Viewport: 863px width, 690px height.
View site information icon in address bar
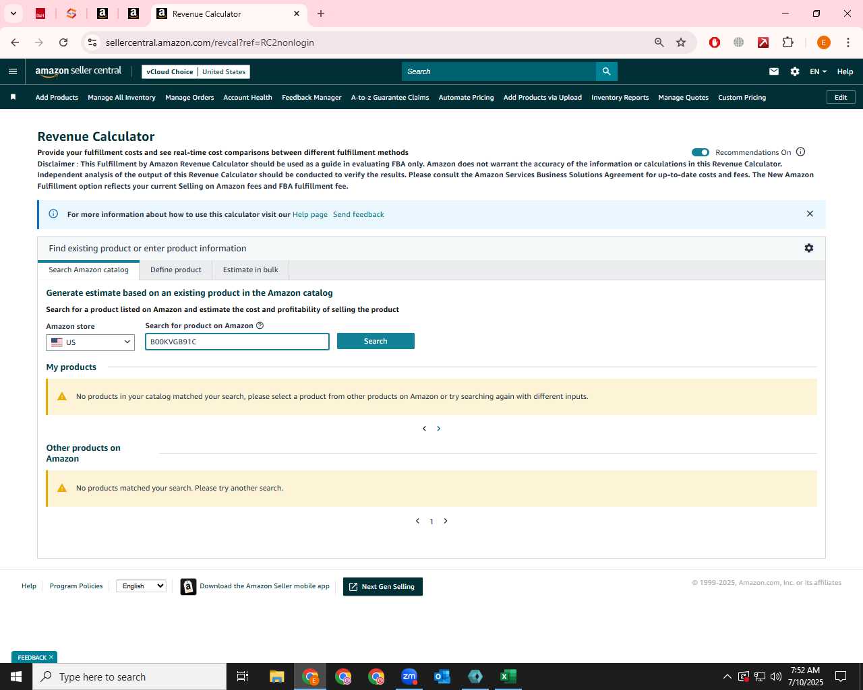click(92, 42)
